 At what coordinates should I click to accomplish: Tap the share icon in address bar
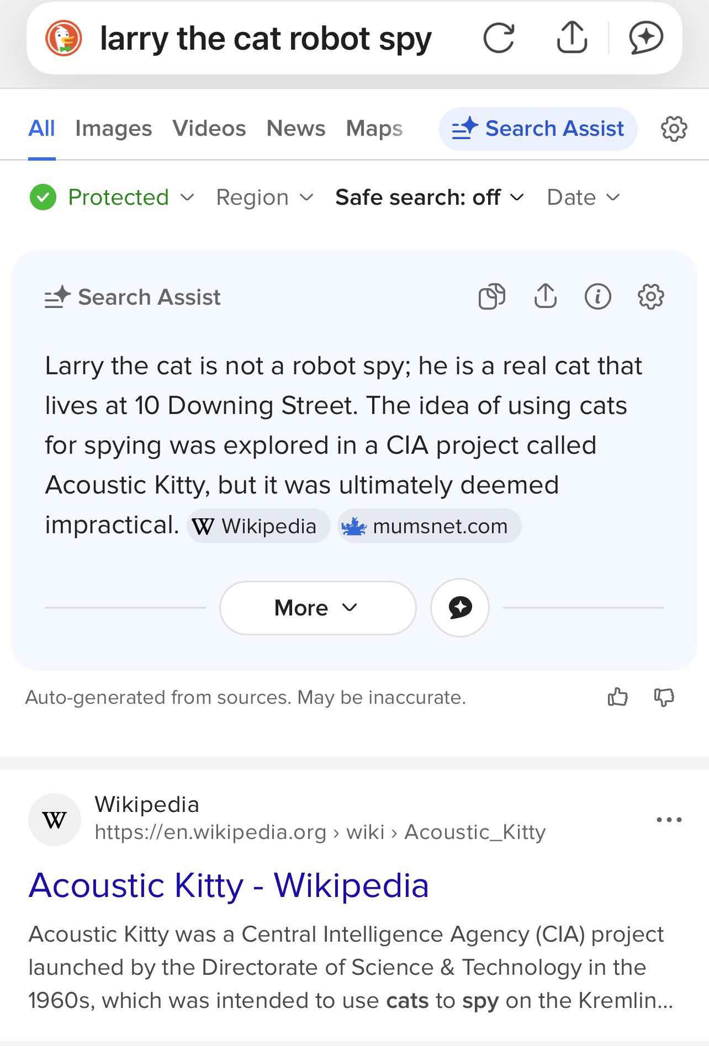click(x=572, y=38)
